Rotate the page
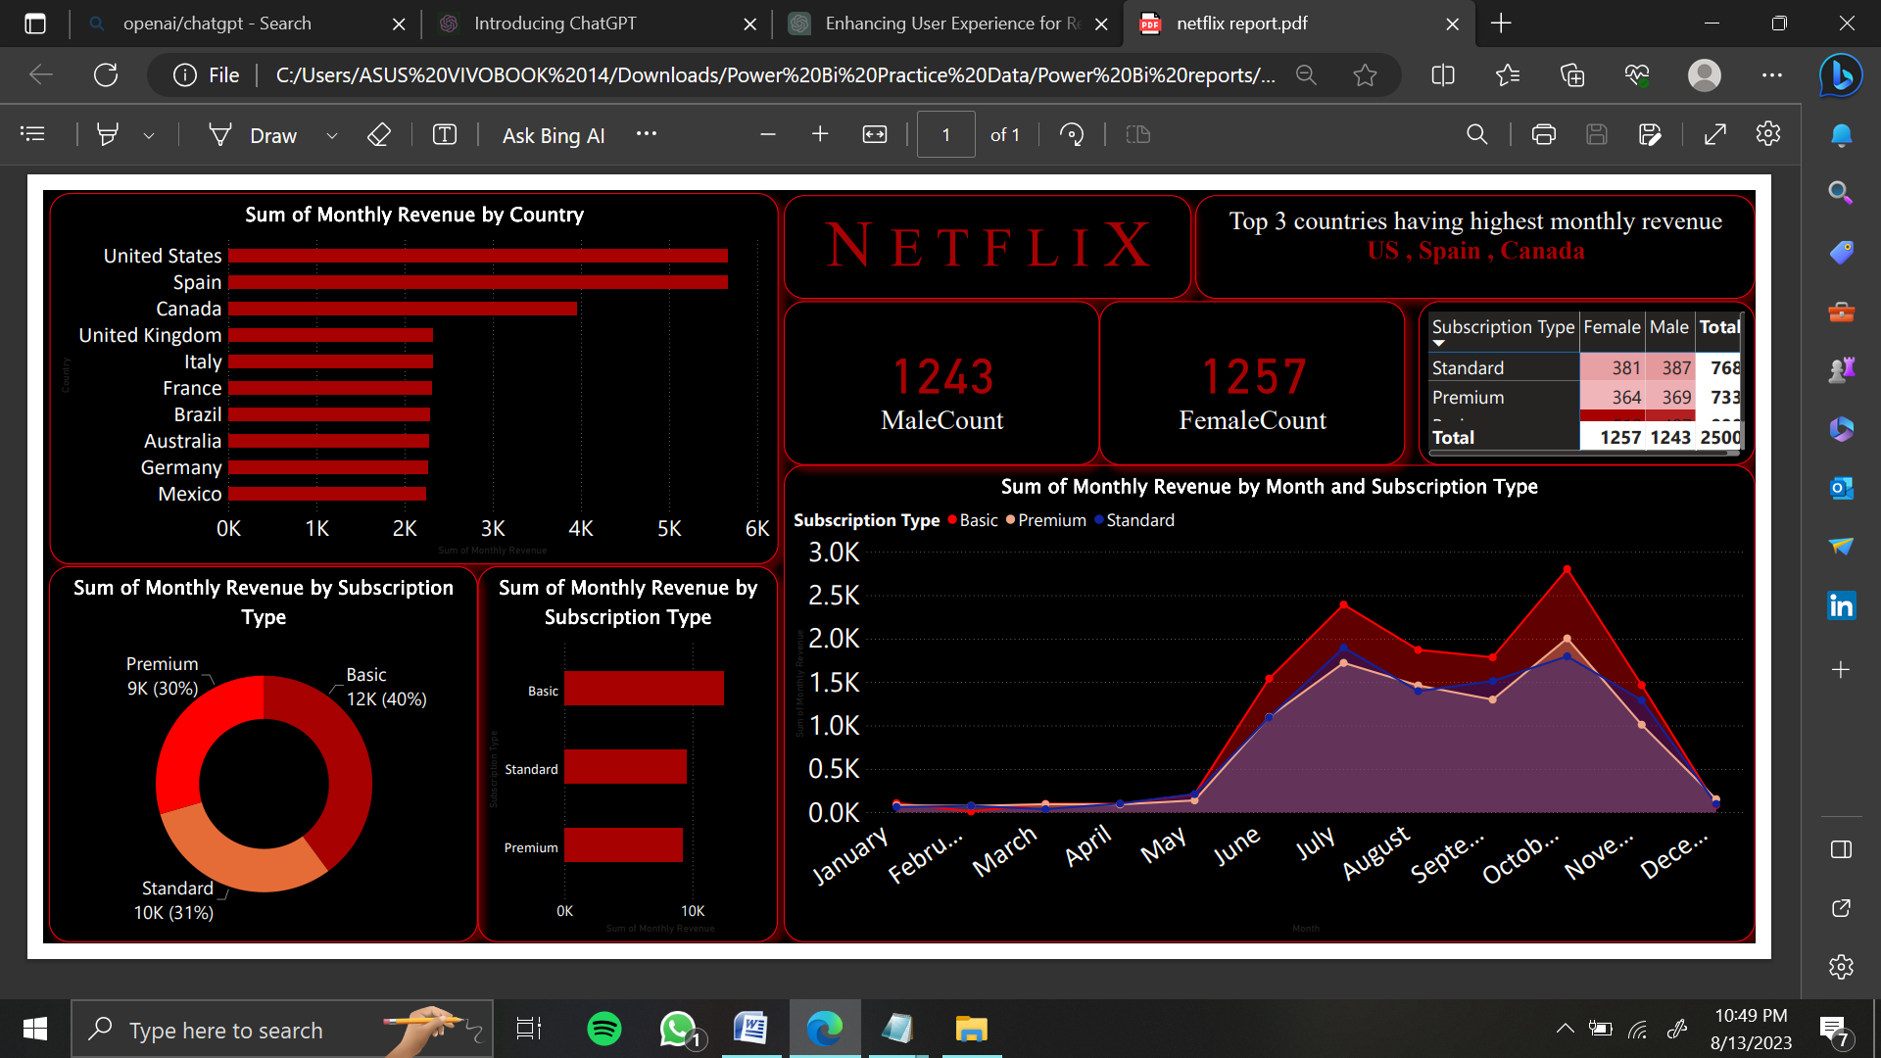Image resolution: width=1881 pixels, height=1058 pixels. (x=1073, y=134)
